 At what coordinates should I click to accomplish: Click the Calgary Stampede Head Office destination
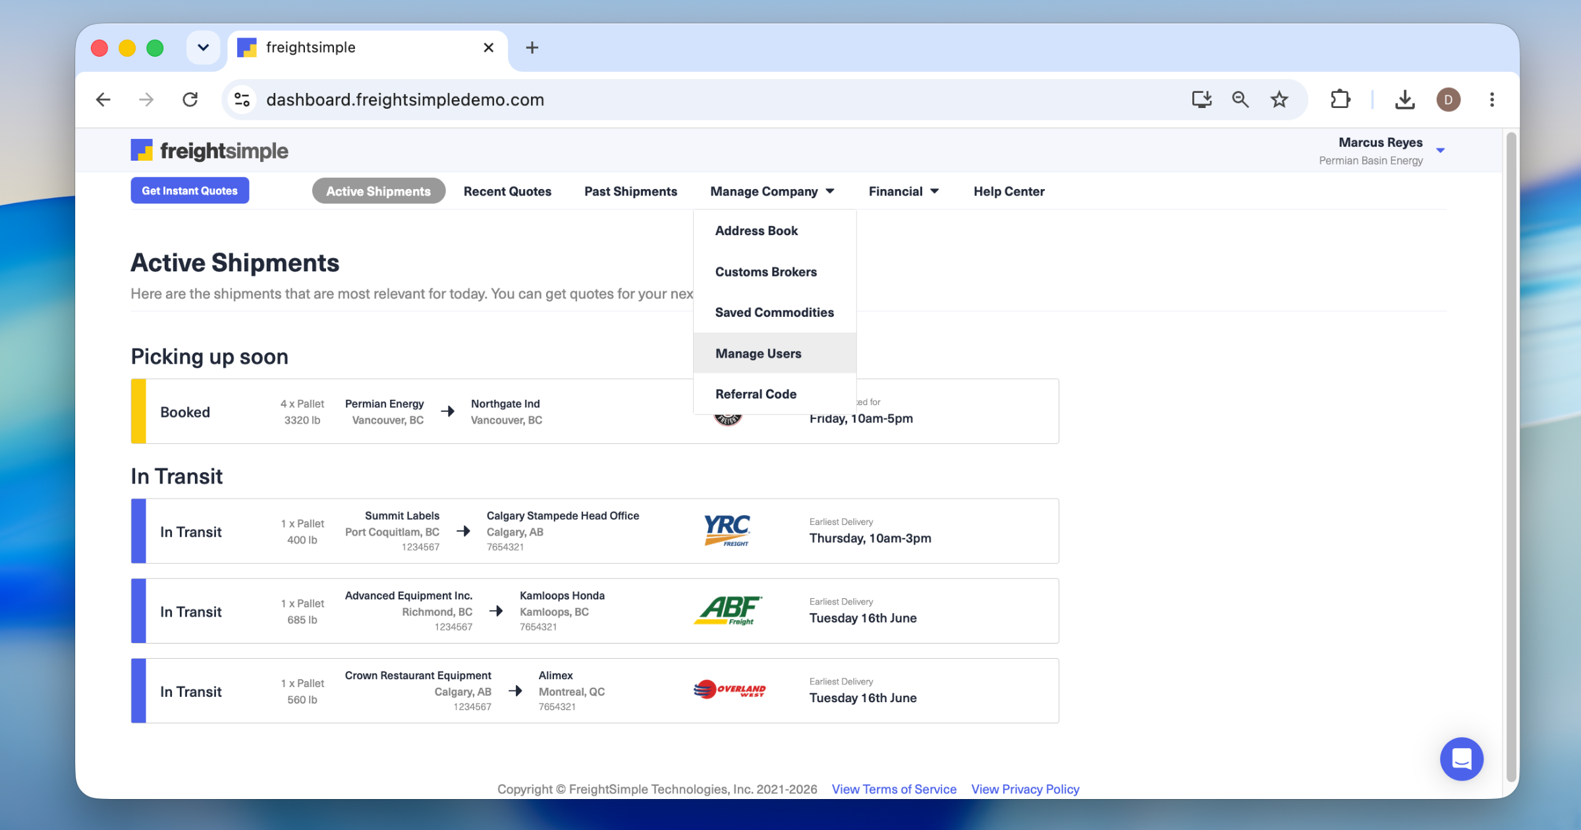click(563, 516)
